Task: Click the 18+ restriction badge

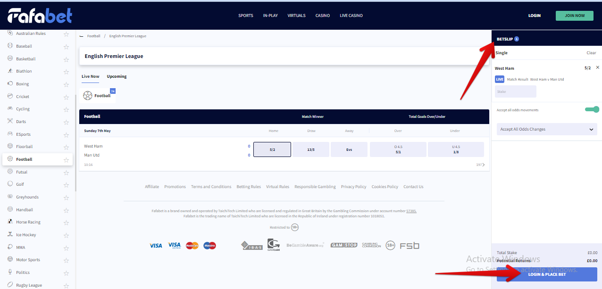Action: click(x=295, y=227)
